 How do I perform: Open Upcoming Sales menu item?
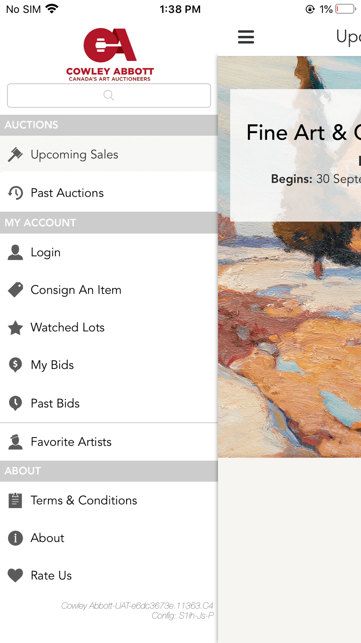click(x=109, y=154)
